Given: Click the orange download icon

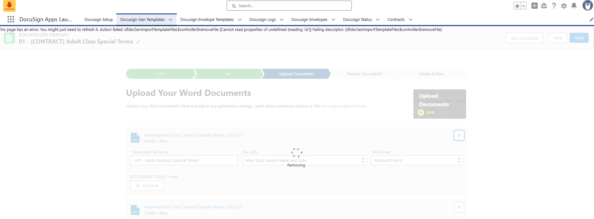Looking at the screenshot, I should pyautogui.click(x=9, y=6).
